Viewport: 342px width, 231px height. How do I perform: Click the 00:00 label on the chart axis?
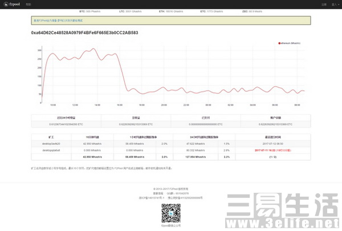pyautogui.click(x=208, y=105)
